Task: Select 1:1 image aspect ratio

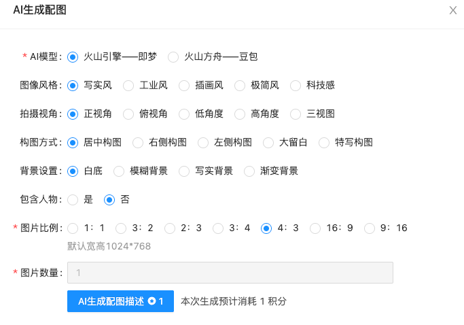Action: (73, 228)
